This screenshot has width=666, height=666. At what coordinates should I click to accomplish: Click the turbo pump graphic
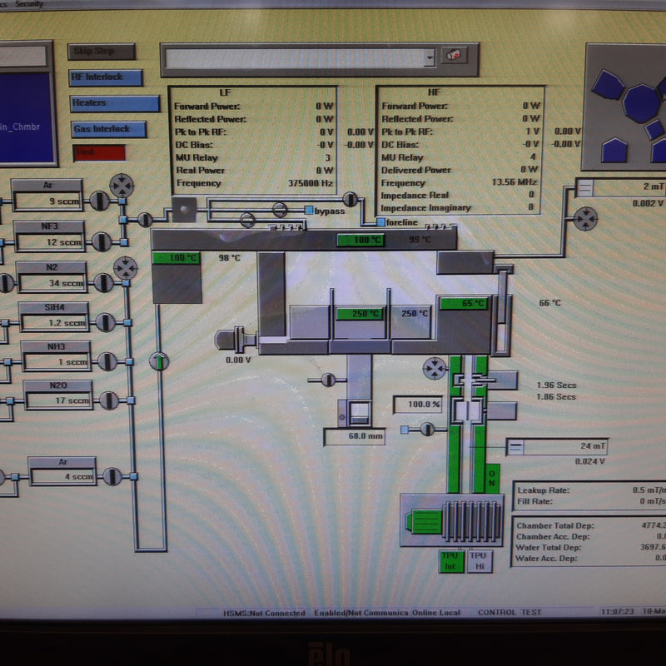click(x=451, y=520)
